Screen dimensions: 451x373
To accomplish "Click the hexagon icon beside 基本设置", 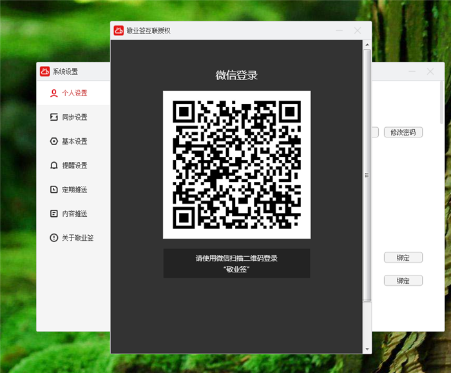I will (x=53, y=141).
